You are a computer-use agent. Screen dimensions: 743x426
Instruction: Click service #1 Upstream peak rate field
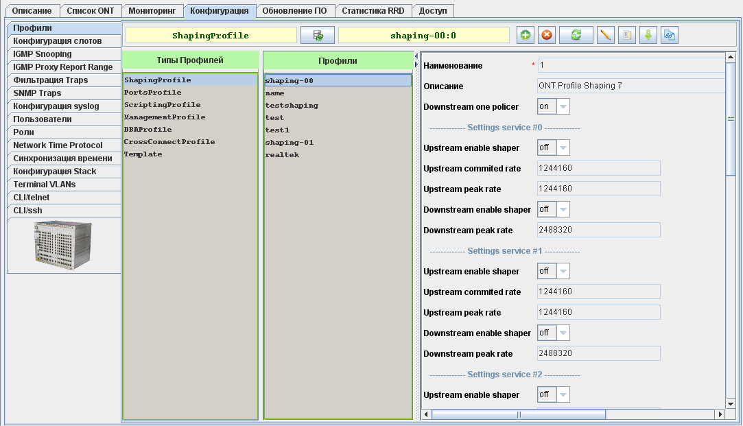coord(599,312)
